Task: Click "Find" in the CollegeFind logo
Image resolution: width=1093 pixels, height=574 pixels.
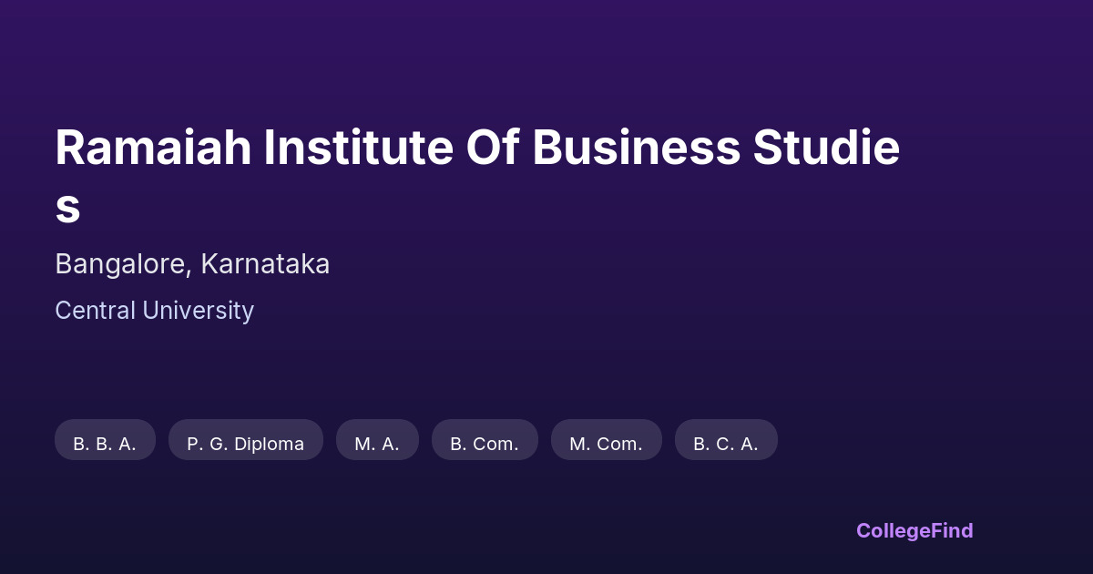Action: [950, 530]
